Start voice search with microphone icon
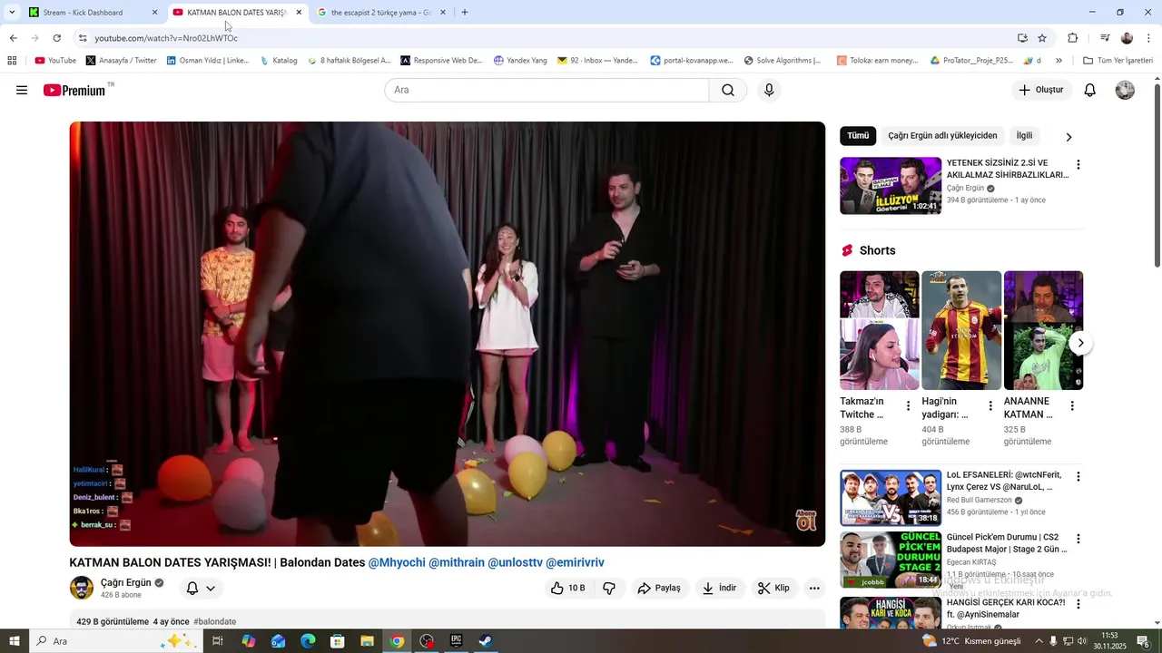 (x=769, y=90)
